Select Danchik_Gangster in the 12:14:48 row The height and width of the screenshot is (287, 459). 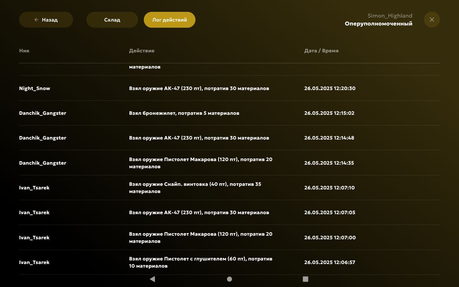[43, 138]
